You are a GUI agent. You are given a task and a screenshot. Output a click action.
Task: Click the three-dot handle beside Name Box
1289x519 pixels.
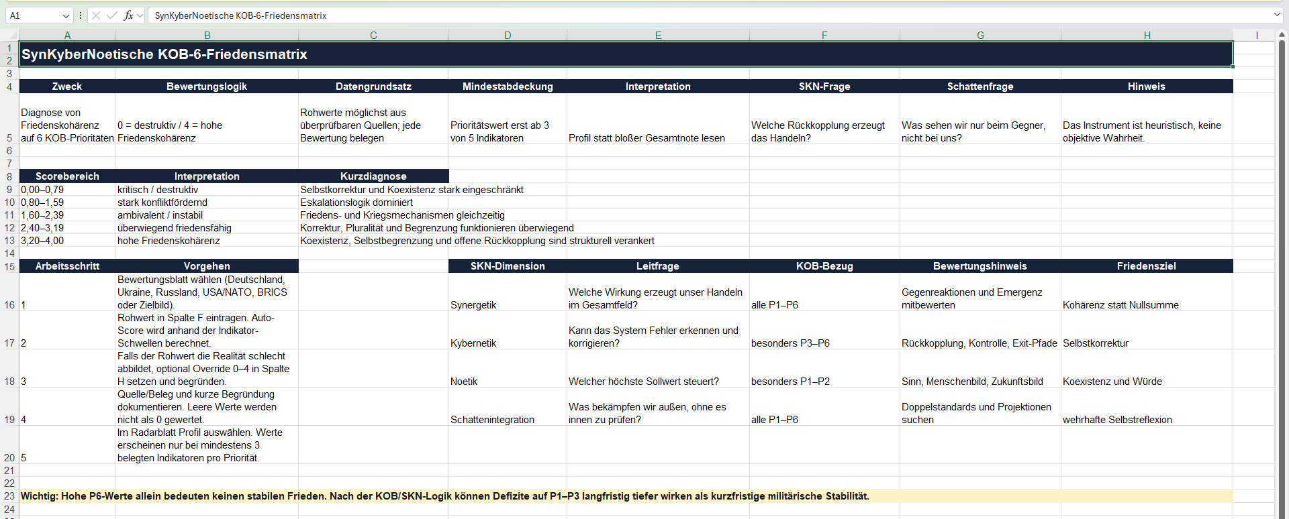81,15
